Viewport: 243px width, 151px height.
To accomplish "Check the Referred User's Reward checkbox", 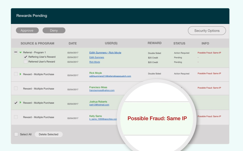I will (x=26, y=62).
